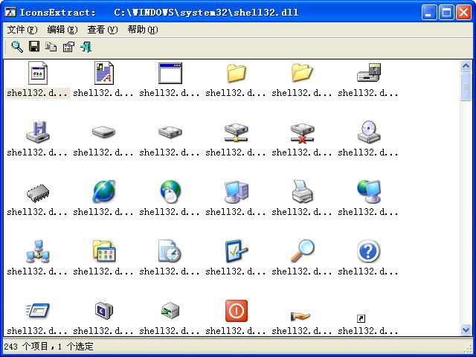Select the document with window picture icon

coord(38,73)
